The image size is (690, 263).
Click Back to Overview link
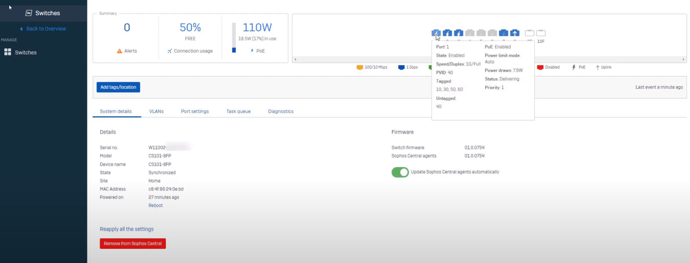[x=46, y=29]
